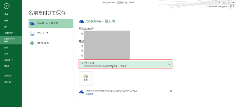Click OneDrive for Windows を入手 message text
Viewport: 236px width, 107px height.
(112, 91)
